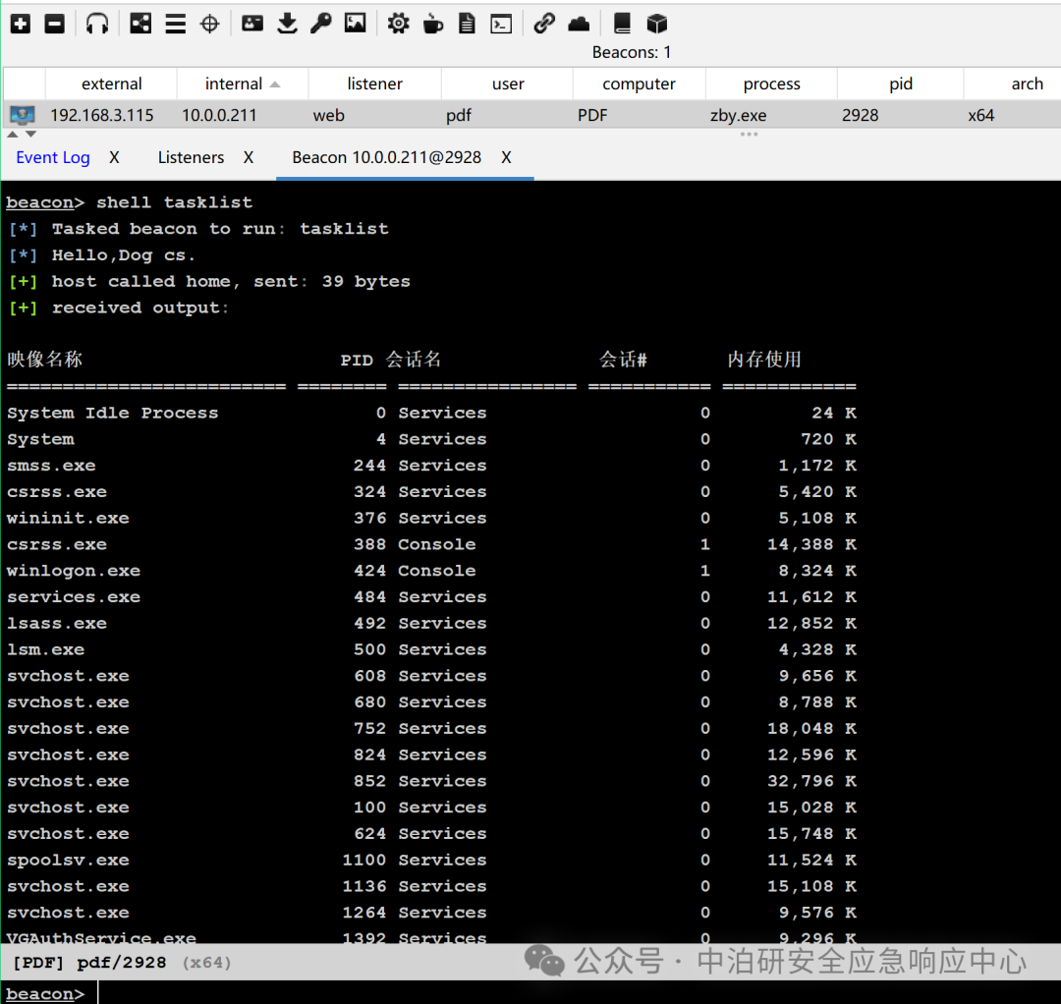Switch to Event Log tab
Screen dimensions: 1061x1004
[x=53, y=157]
